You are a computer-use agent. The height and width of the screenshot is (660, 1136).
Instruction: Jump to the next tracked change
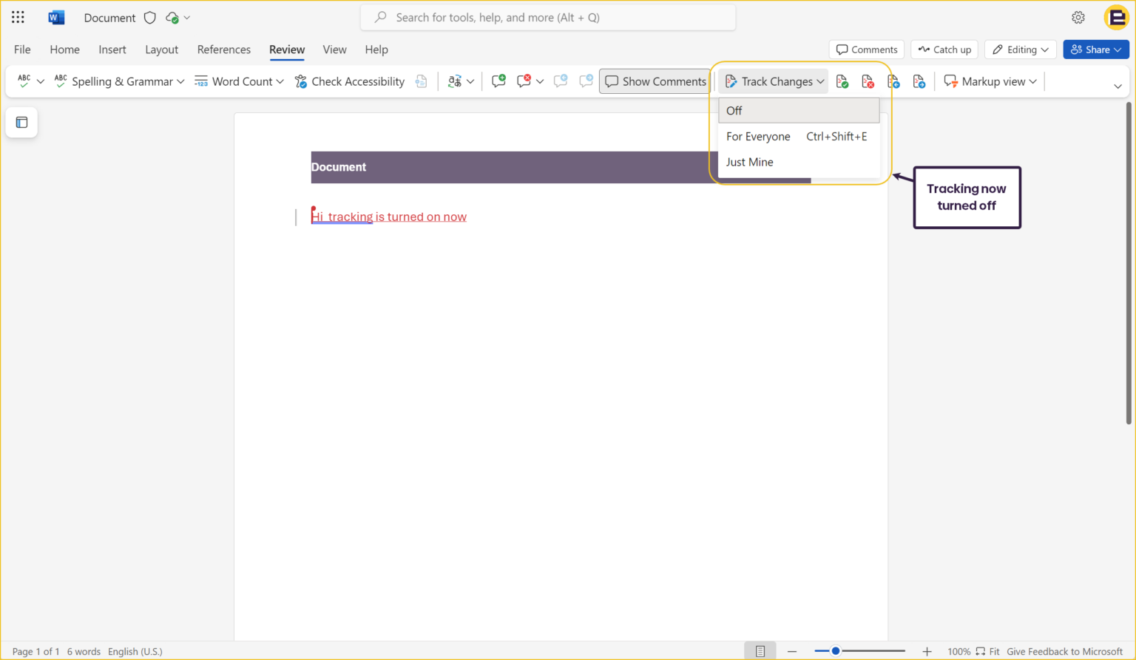click(919, 81)
